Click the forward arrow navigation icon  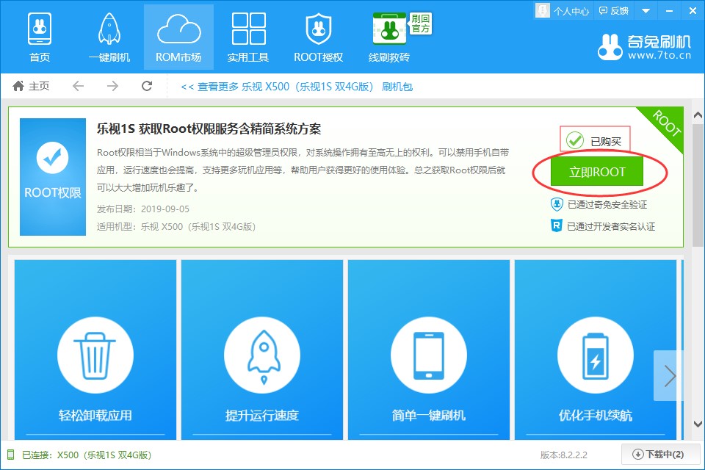112,86
